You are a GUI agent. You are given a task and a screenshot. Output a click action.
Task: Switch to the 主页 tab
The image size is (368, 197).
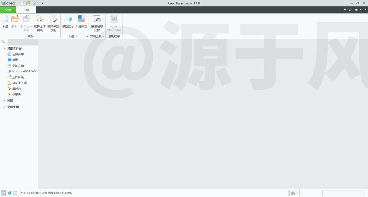26,10
